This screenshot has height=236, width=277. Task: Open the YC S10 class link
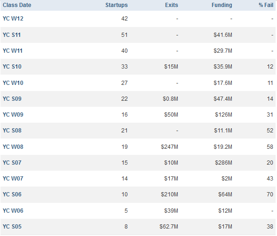12,67
